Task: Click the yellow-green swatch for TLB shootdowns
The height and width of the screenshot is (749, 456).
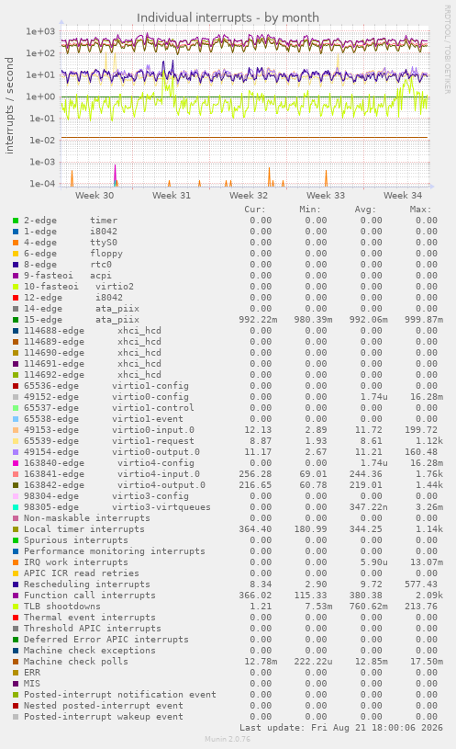Action: (16, 607)
